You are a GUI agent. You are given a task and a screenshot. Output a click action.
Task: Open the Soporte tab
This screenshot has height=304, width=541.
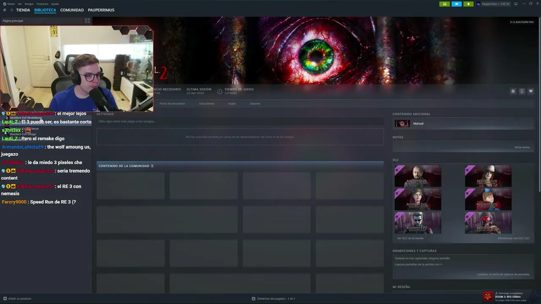(x=255, y=103)
